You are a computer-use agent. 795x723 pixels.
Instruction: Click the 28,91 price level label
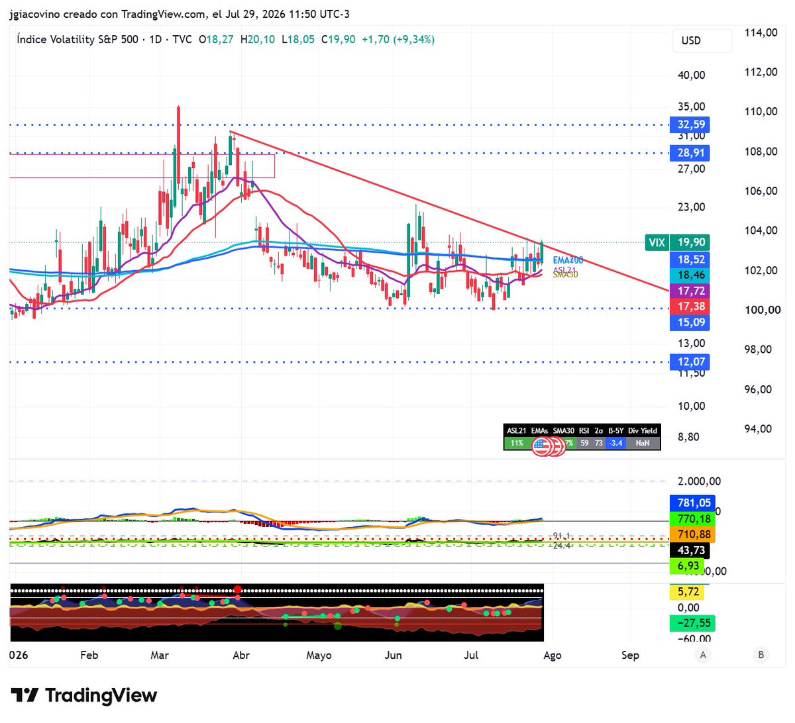pos(691,153)
